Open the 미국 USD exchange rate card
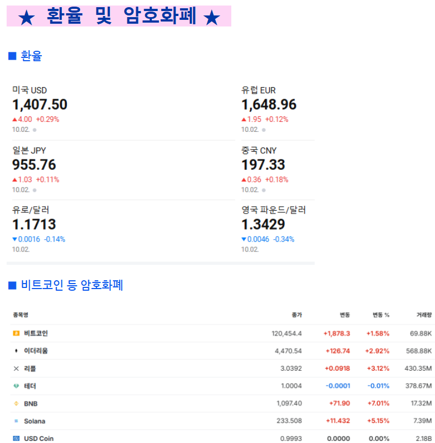Screen dimensions: 435x443 point(40,104)
